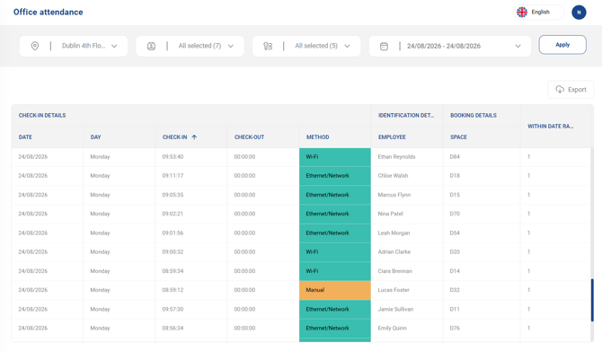
Task: Click the Office attendance page title
Action: coord(48,12)
